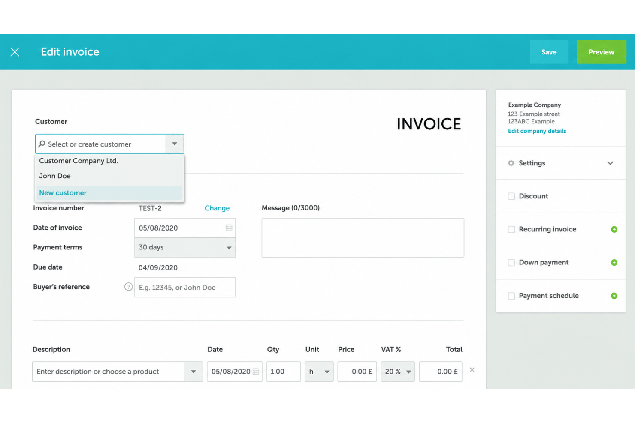635x423 pixels.
Task: Open Edit company details link
Action: pos(537,131)
